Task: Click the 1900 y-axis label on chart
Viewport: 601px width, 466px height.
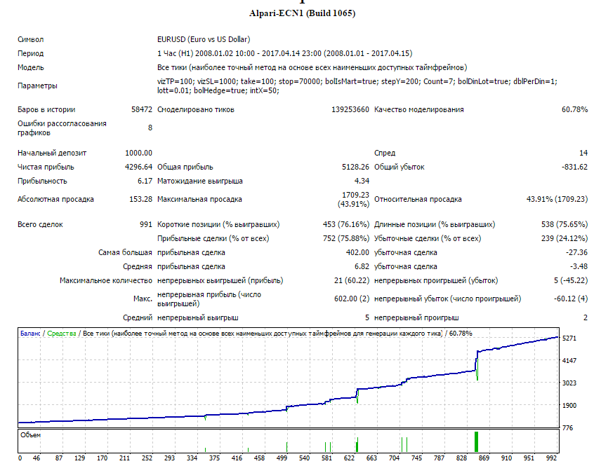Action: (x=569, y=406)
